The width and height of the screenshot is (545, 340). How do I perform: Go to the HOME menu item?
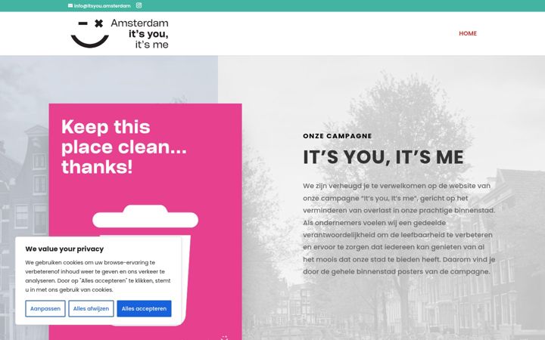coord(468,33)
